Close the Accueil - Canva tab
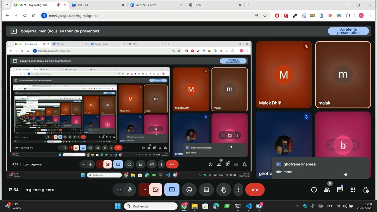377x212 pixels. [181, 5]
